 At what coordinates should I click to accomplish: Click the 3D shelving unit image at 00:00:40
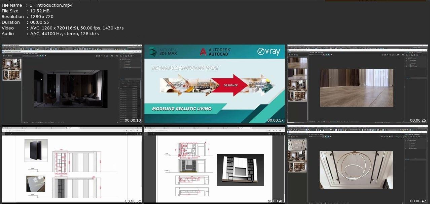[x=240, y=170]
